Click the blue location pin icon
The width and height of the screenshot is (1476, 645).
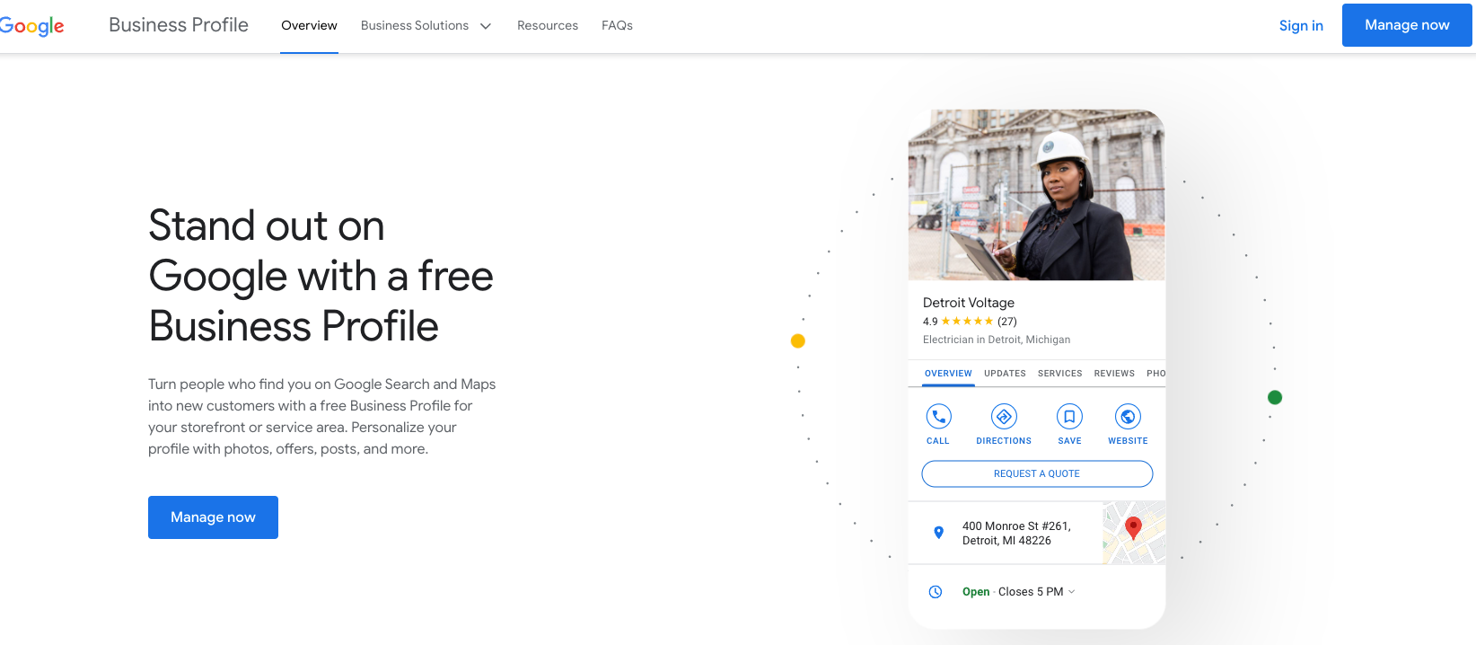(938, 533)
